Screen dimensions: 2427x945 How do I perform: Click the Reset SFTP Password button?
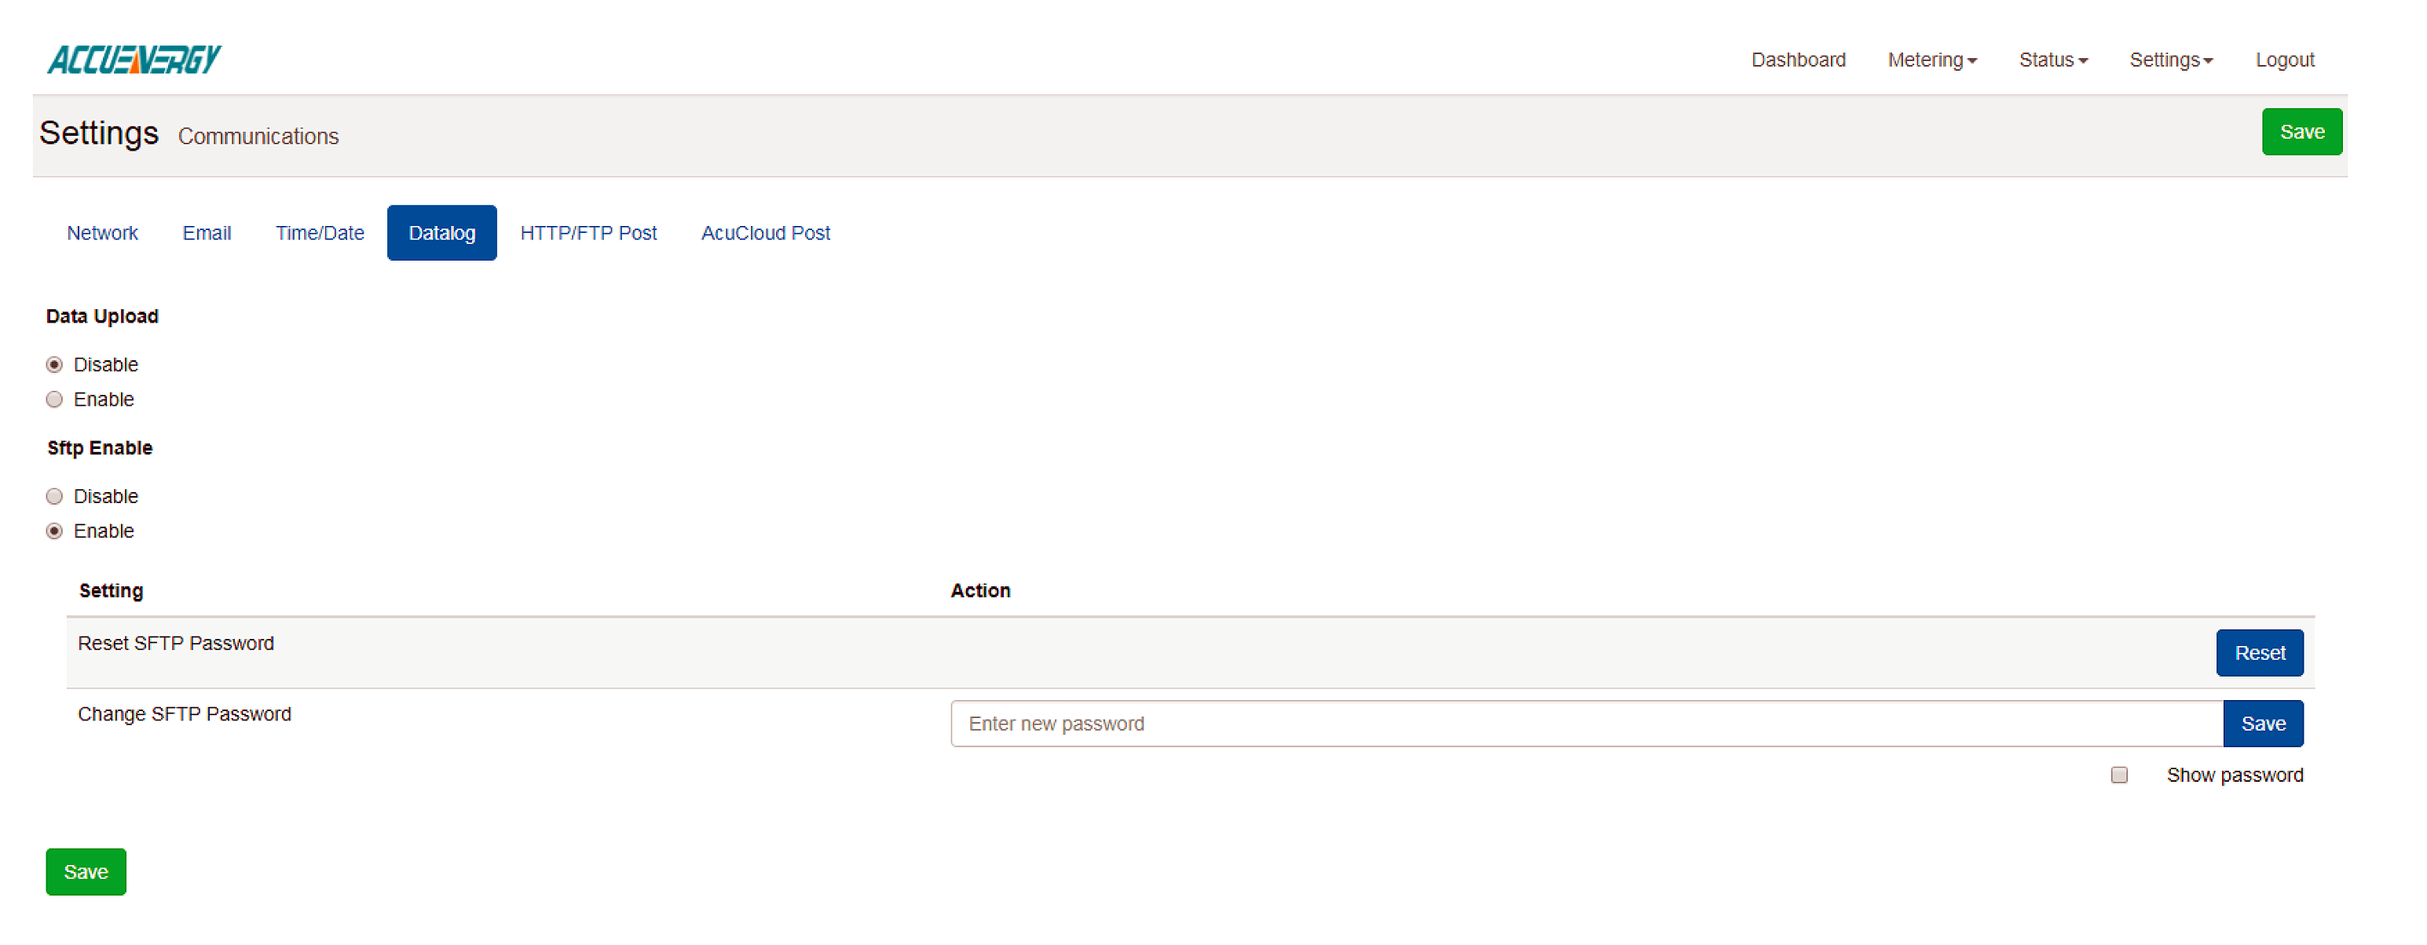coord(2258,653)
